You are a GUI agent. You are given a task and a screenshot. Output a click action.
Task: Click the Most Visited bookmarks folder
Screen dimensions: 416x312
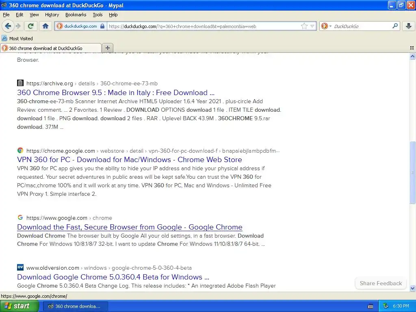(17, 39)
